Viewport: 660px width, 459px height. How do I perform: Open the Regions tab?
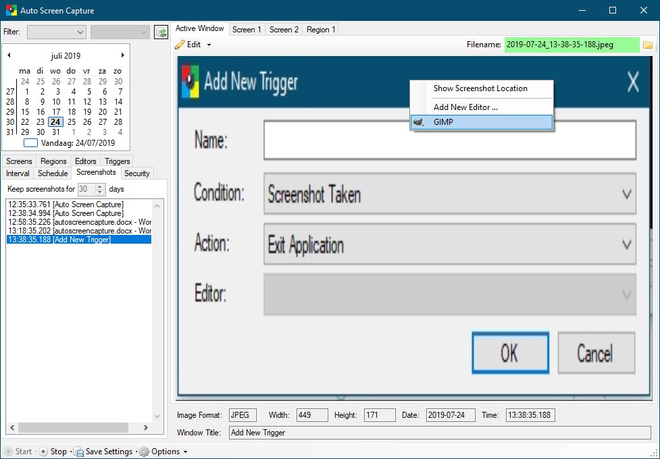coord(53,161)
